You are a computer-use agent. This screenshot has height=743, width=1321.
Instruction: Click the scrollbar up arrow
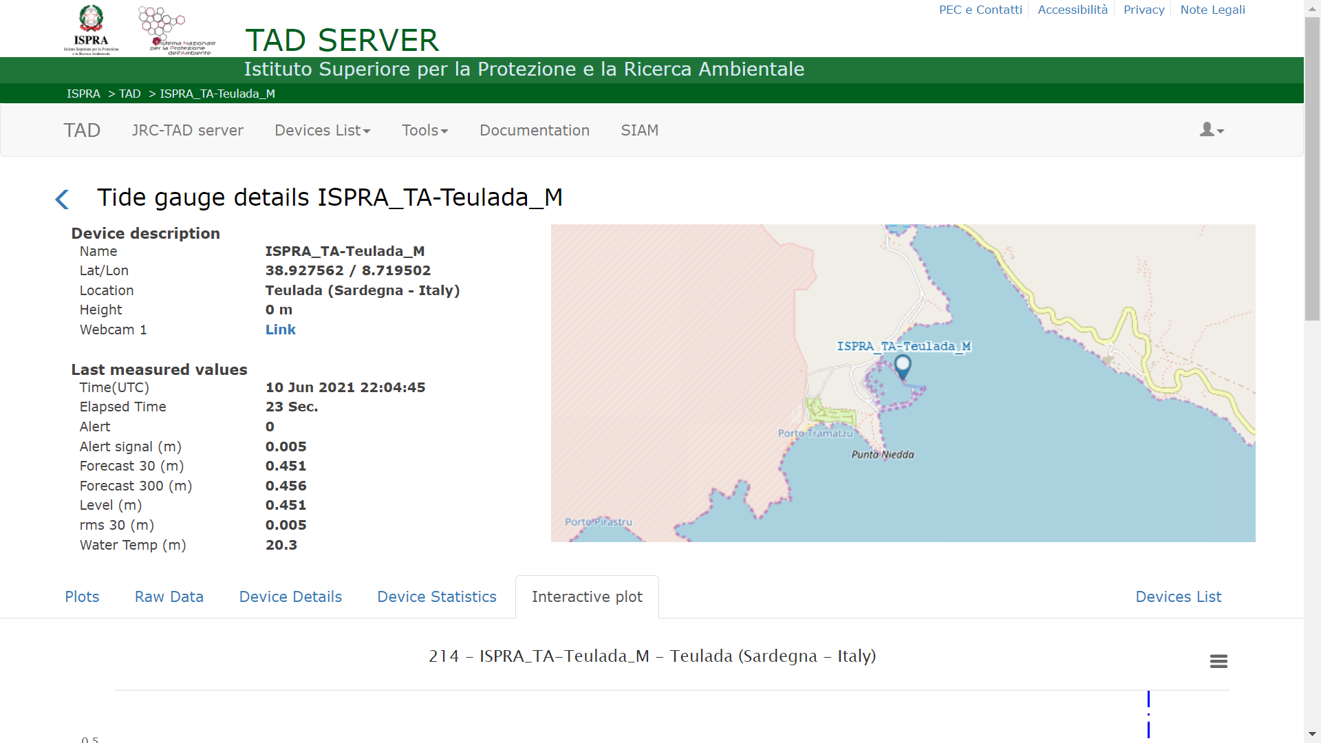coord(1312,8)
